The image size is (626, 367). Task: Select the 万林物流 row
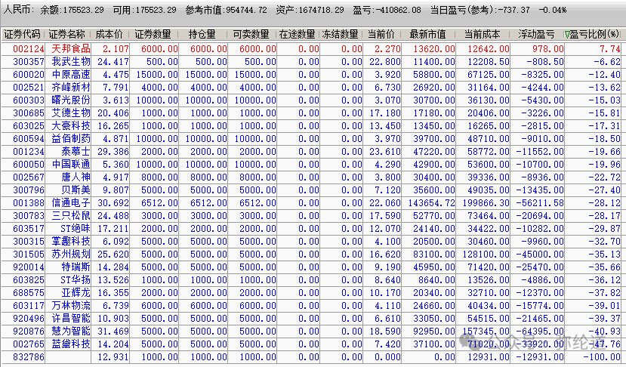(311, 306)
